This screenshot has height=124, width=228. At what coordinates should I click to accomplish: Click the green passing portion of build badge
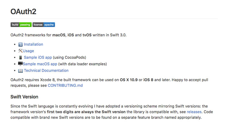point(25,25)
